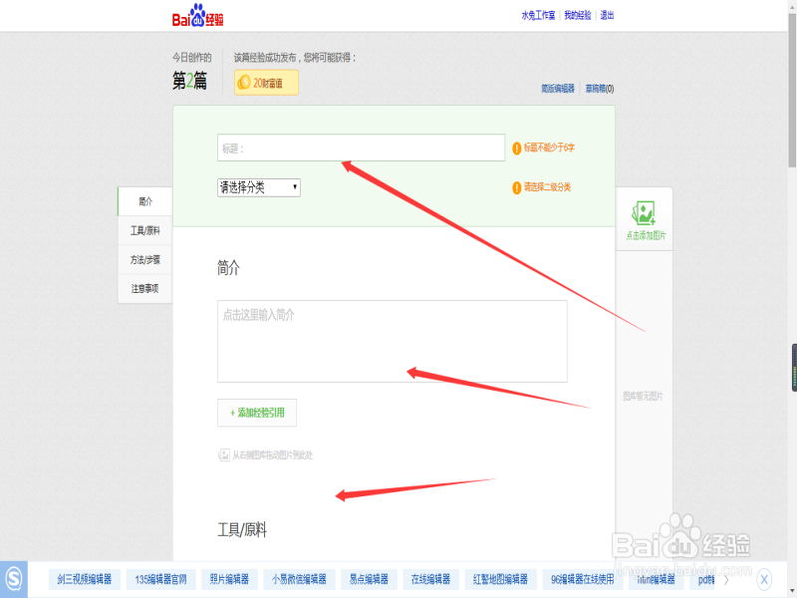
Task: Click the warning icon beside 标题不能少于6字
Action: point(516,148)
